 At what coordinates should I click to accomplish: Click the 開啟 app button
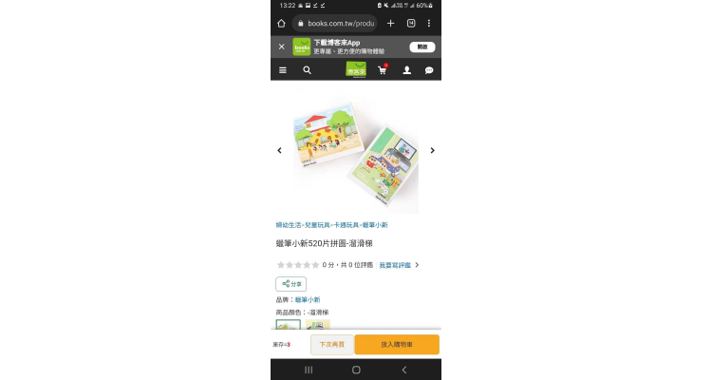point(422,47)
